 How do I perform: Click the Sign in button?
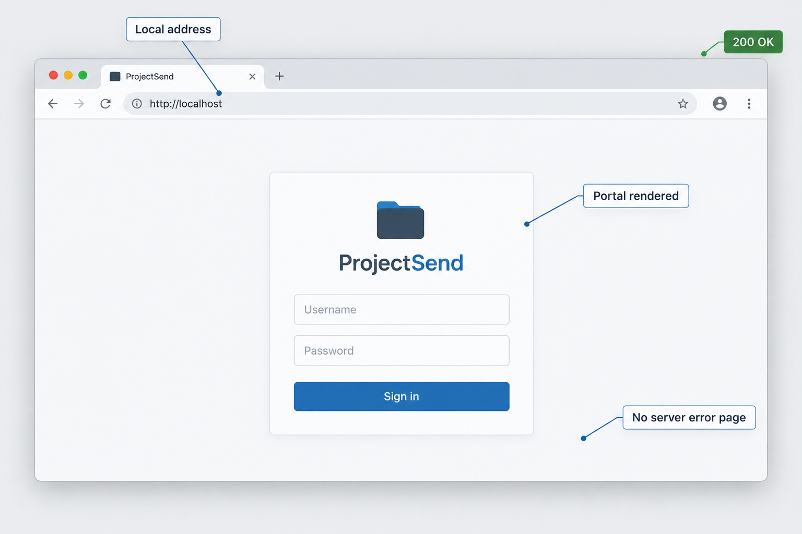402,396
